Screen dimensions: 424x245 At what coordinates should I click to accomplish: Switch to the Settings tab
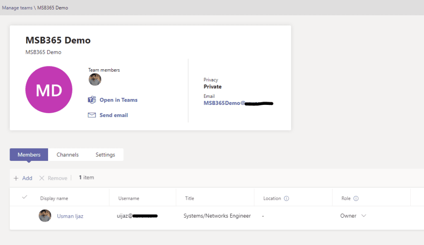click(105, 155)
